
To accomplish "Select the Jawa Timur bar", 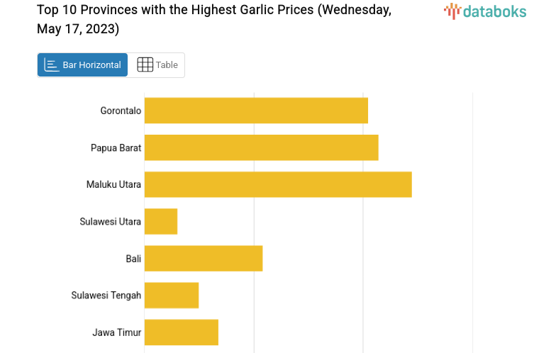I will point(182,332).
